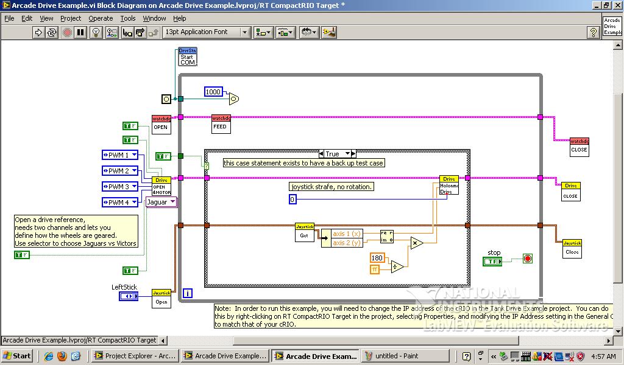This screenshot has width=624, height=365.
Task: Open the Tools menu
Action: [128, 18]
